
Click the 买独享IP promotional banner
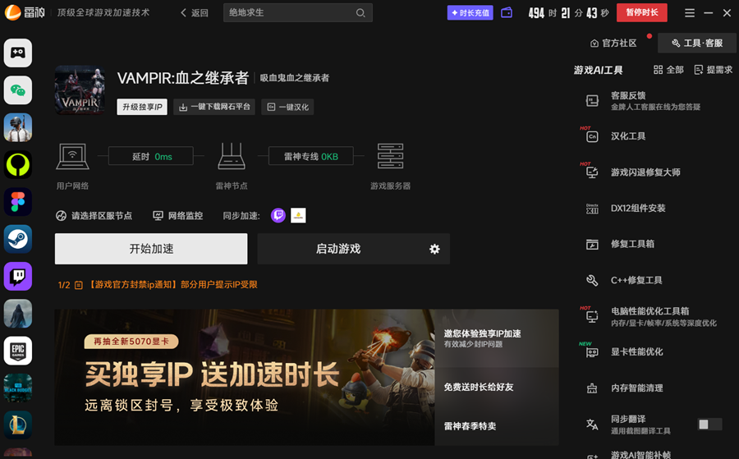246,377
